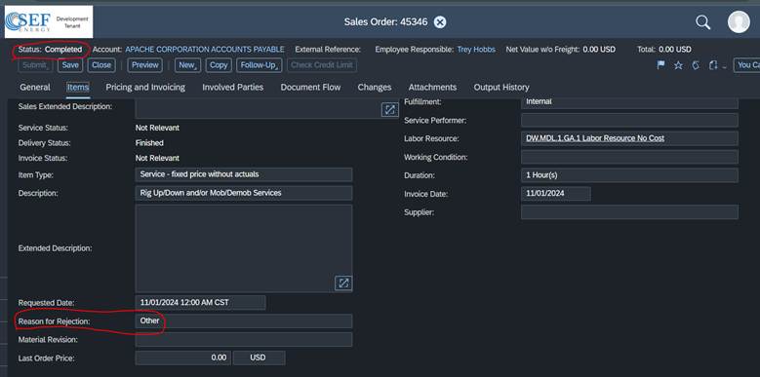The height and width of the screenshot is (377, 760).
Task: Click the Requested Date field
Action: click(x=200, y=302)
